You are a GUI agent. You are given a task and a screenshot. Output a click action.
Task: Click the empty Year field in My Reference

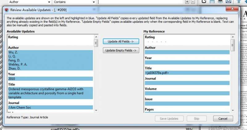187,63
